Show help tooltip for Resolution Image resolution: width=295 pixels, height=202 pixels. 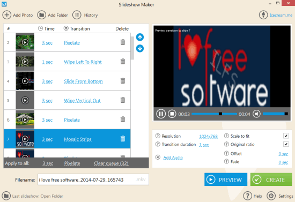[x=158, y=136]
